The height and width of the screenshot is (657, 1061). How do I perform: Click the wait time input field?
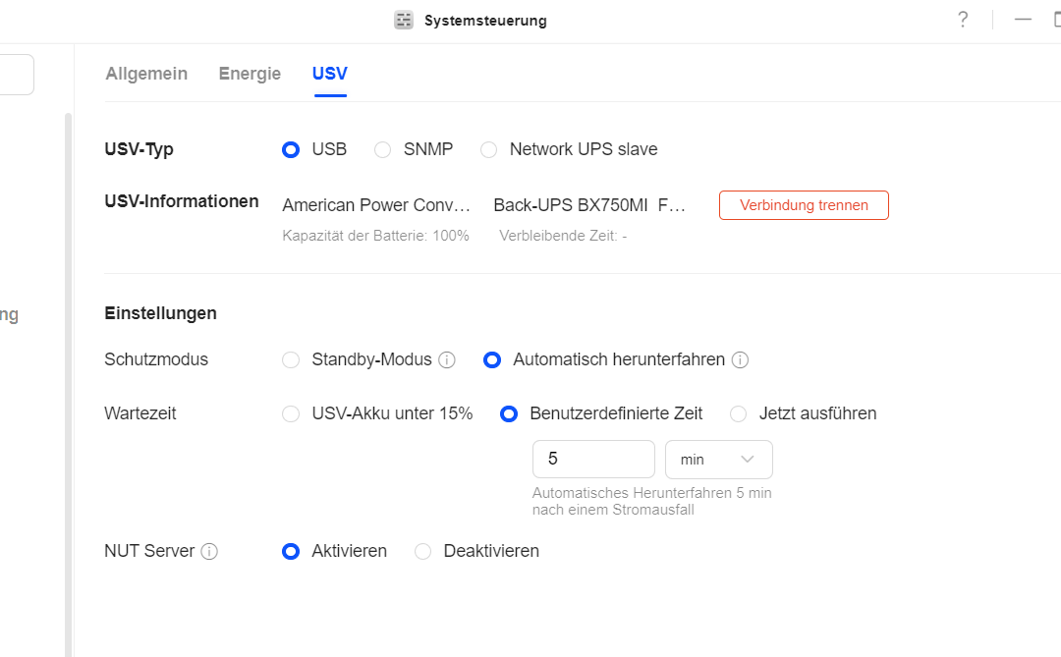tap(593, 460)
